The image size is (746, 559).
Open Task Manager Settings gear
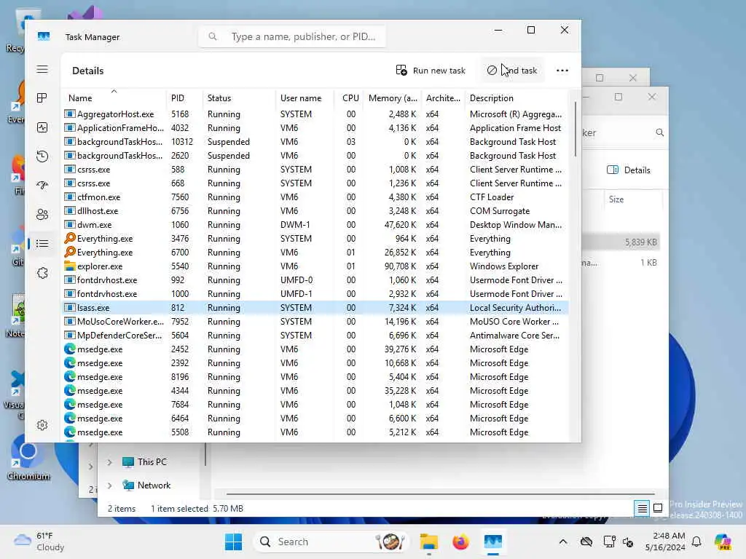[42, 425]
